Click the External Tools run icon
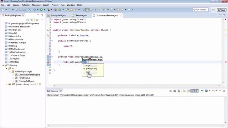 pyautogui.click(x=48, y=10)
